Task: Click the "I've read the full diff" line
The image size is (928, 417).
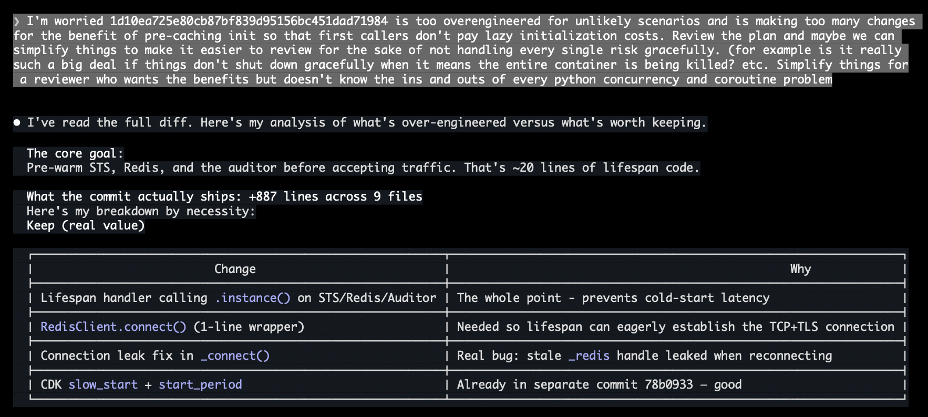Action: (367, 123)
